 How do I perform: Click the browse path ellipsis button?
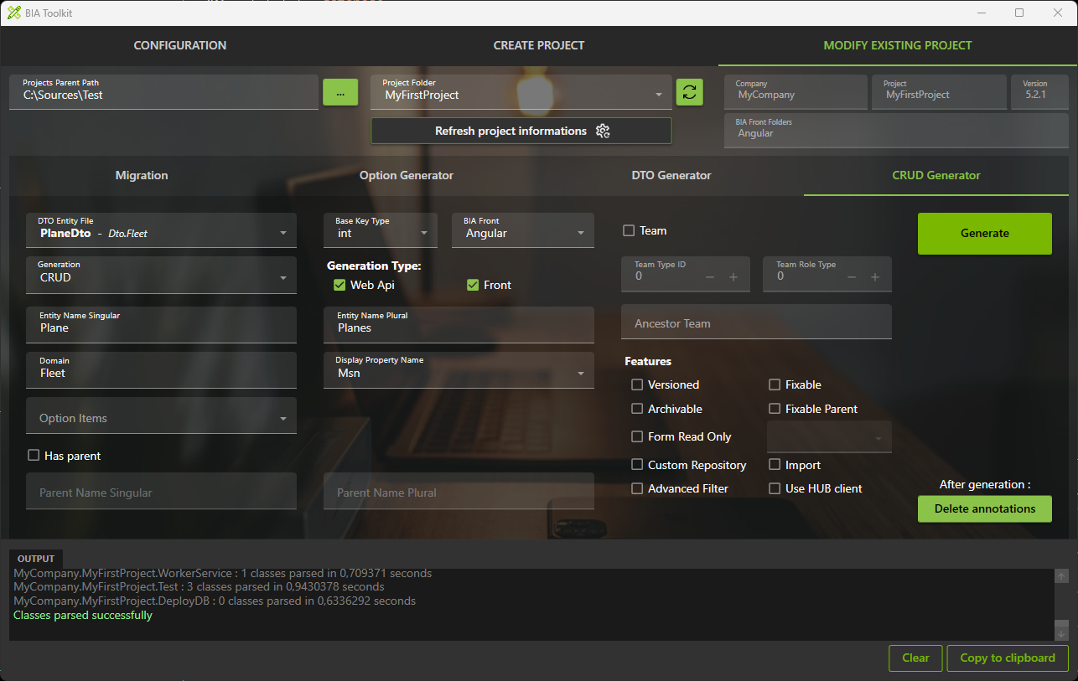340,92
